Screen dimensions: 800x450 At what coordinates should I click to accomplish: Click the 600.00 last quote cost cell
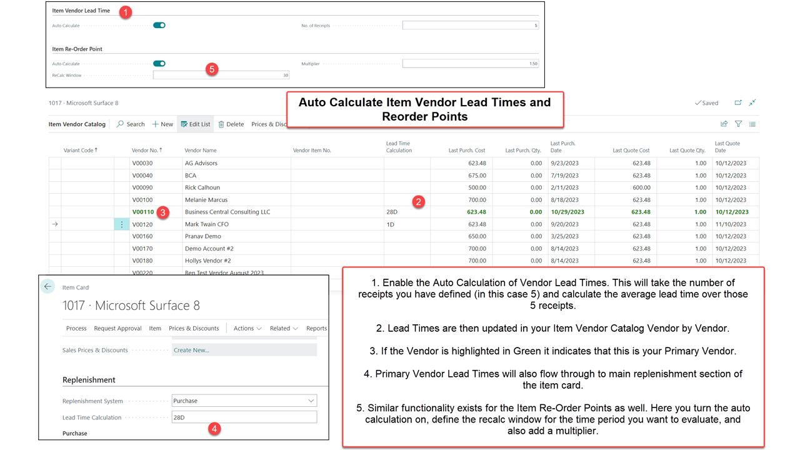641,187
